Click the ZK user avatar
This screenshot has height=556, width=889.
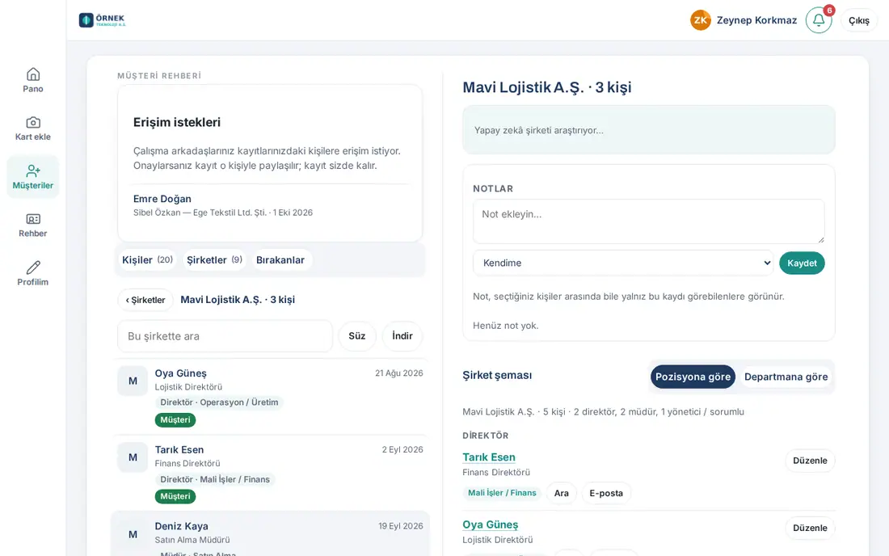[x=700, y=20]
